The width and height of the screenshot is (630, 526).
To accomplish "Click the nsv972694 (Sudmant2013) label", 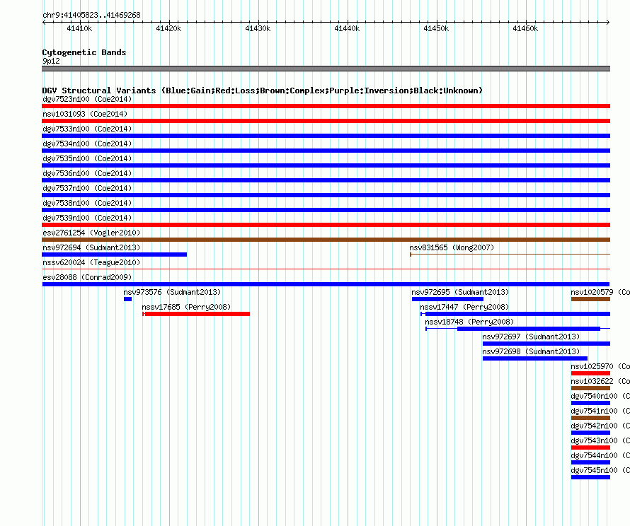I will pos(91,247).
